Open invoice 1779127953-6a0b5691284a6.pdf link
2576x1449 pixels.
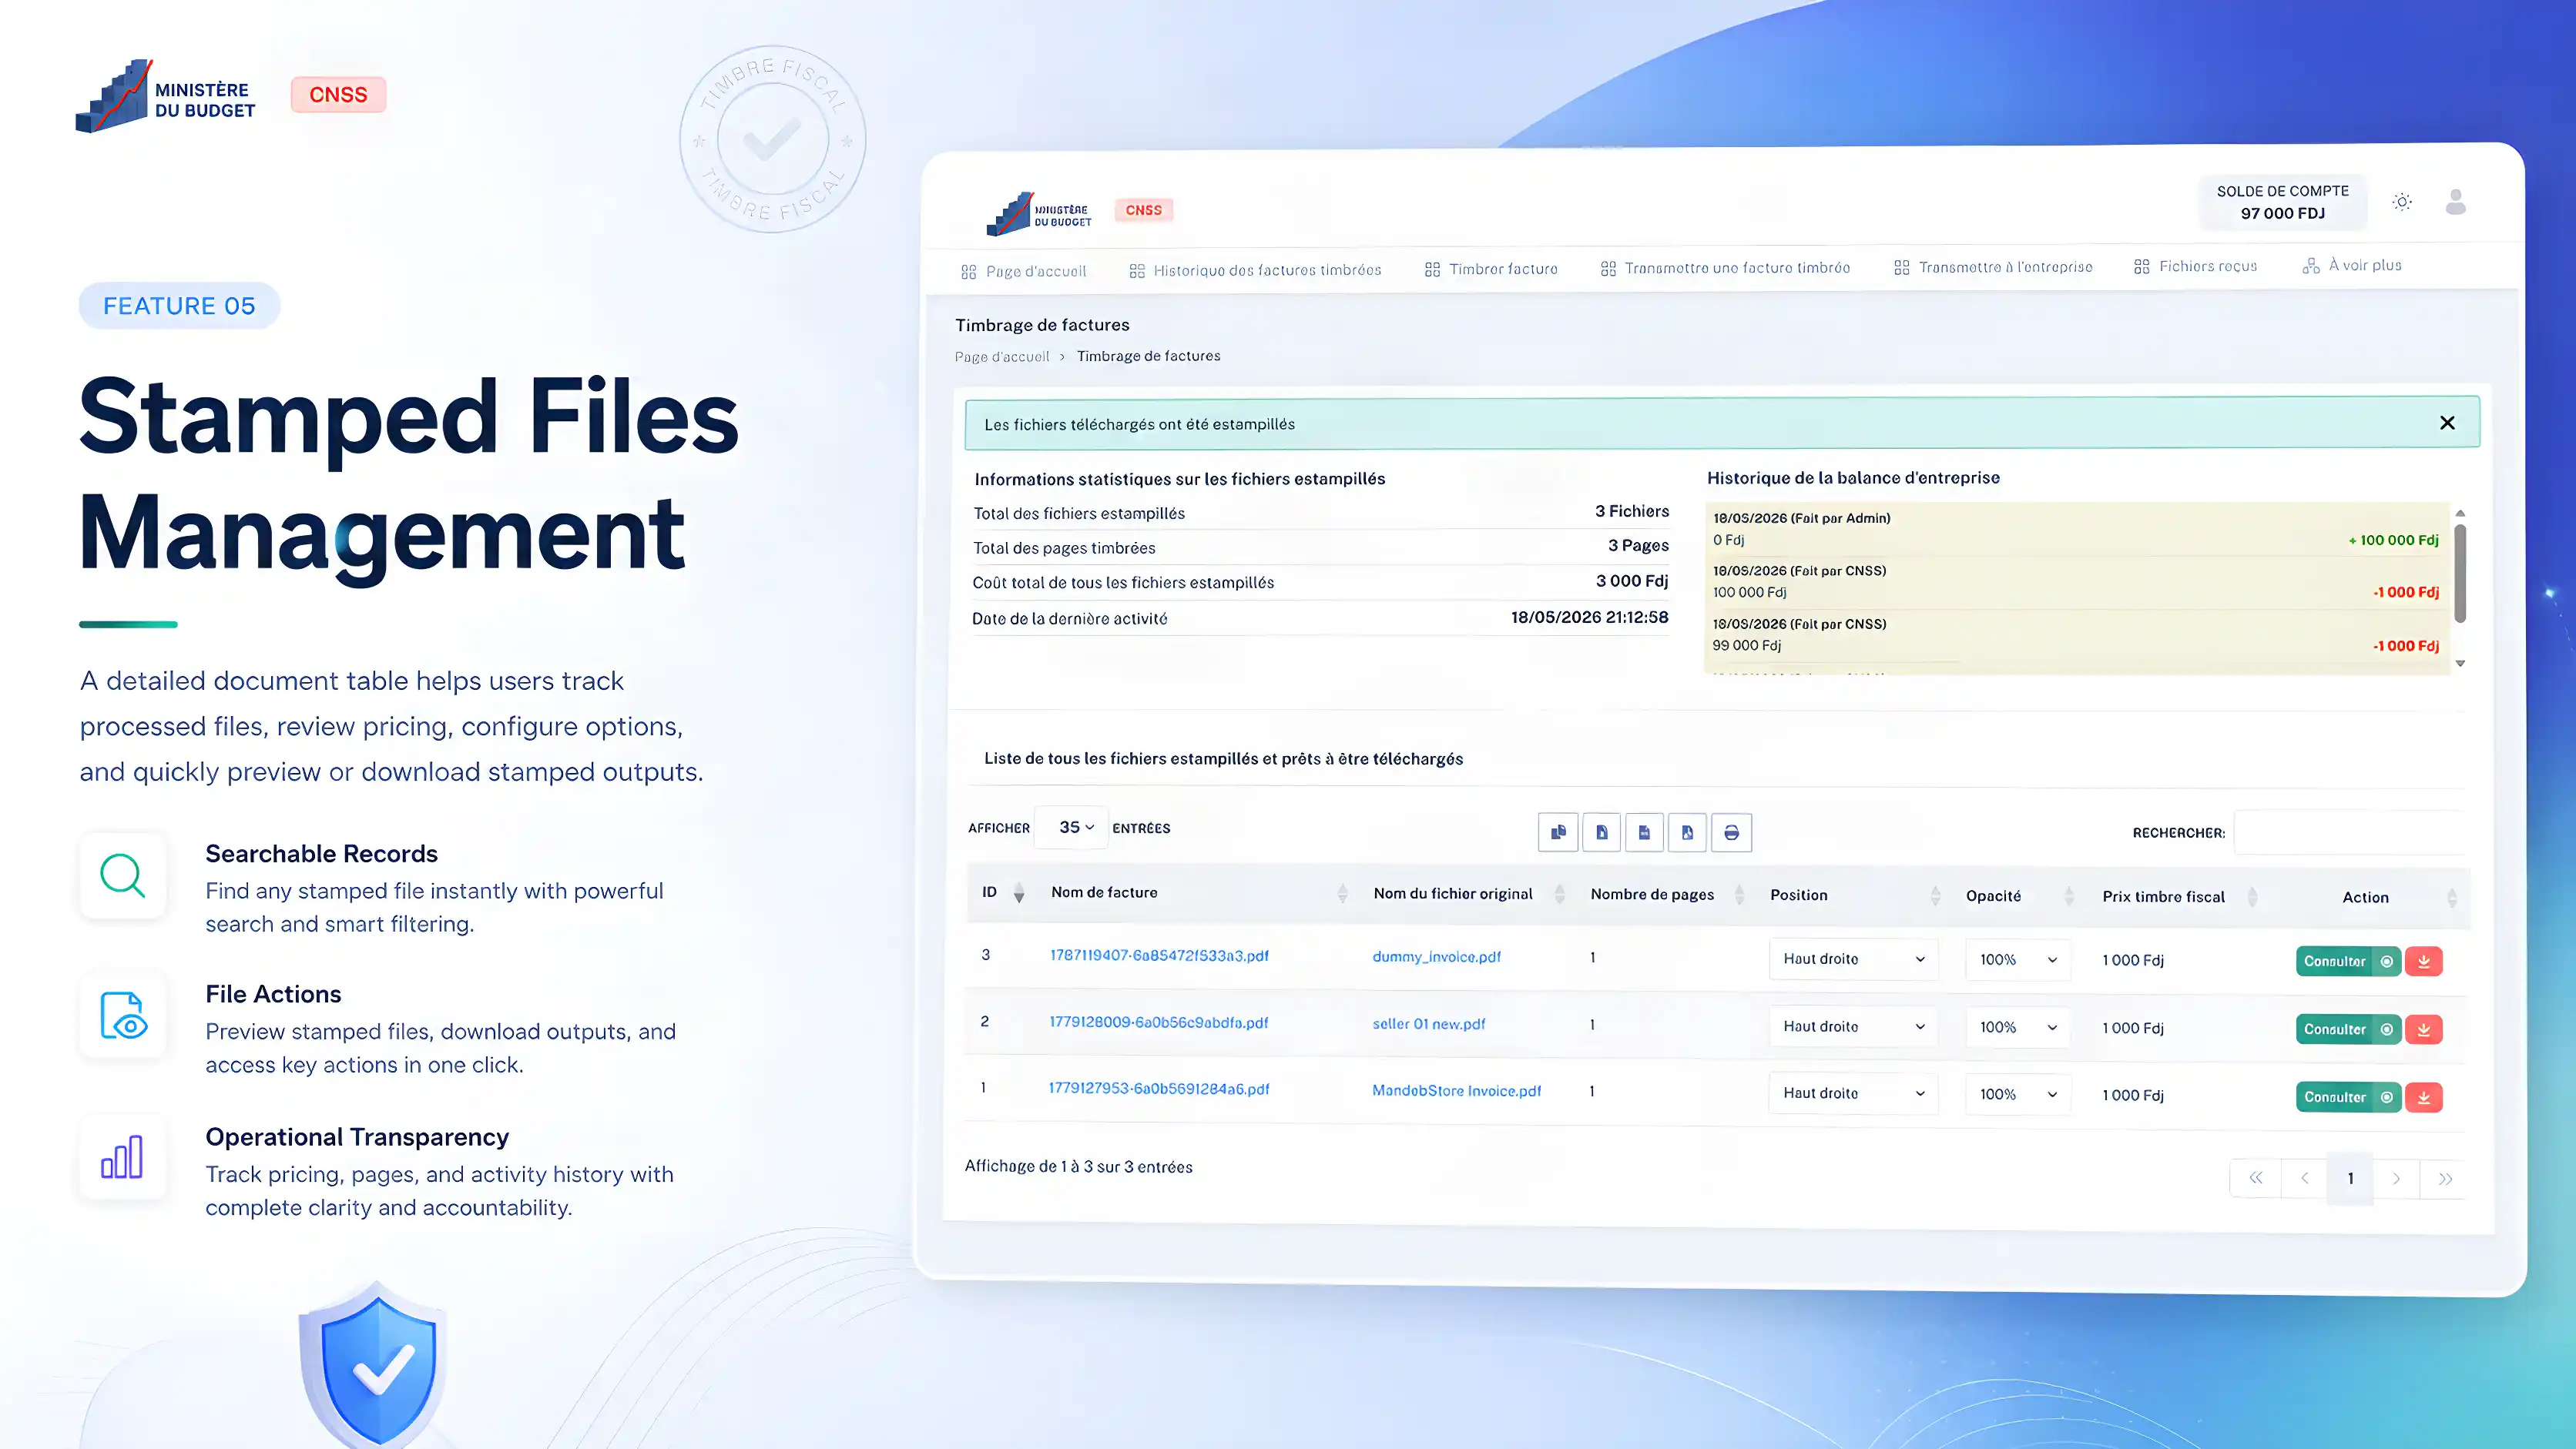click(1159, 1088)
